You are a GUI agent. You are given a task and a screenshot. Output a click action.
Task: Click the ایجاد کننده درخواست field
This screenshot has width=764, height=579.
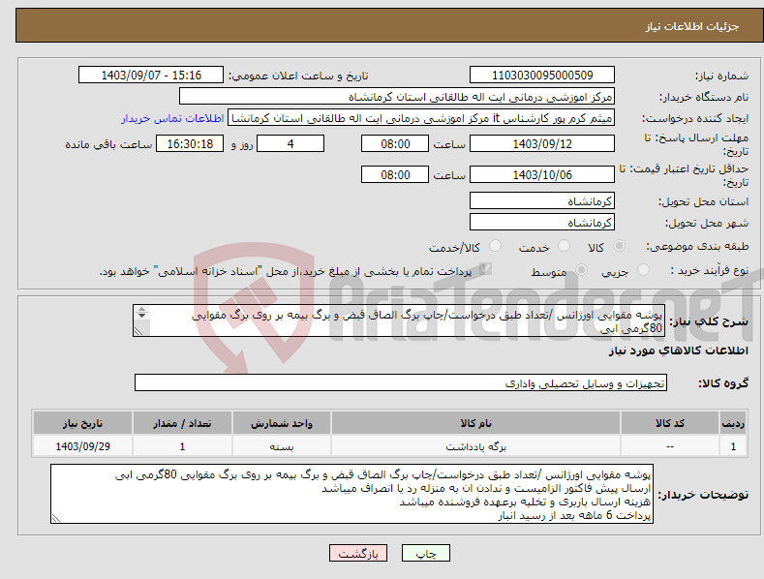(421, 118)
